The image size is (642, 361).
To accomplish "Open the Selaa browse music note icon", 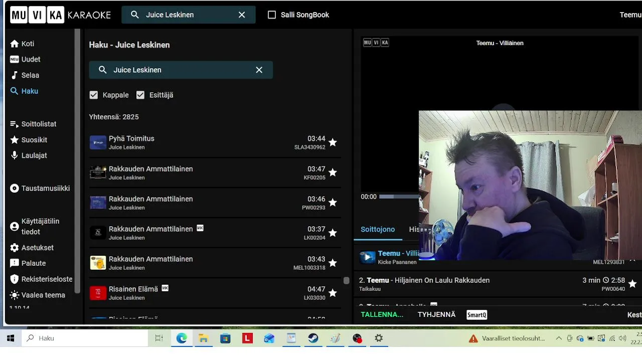I will [15, 75].
